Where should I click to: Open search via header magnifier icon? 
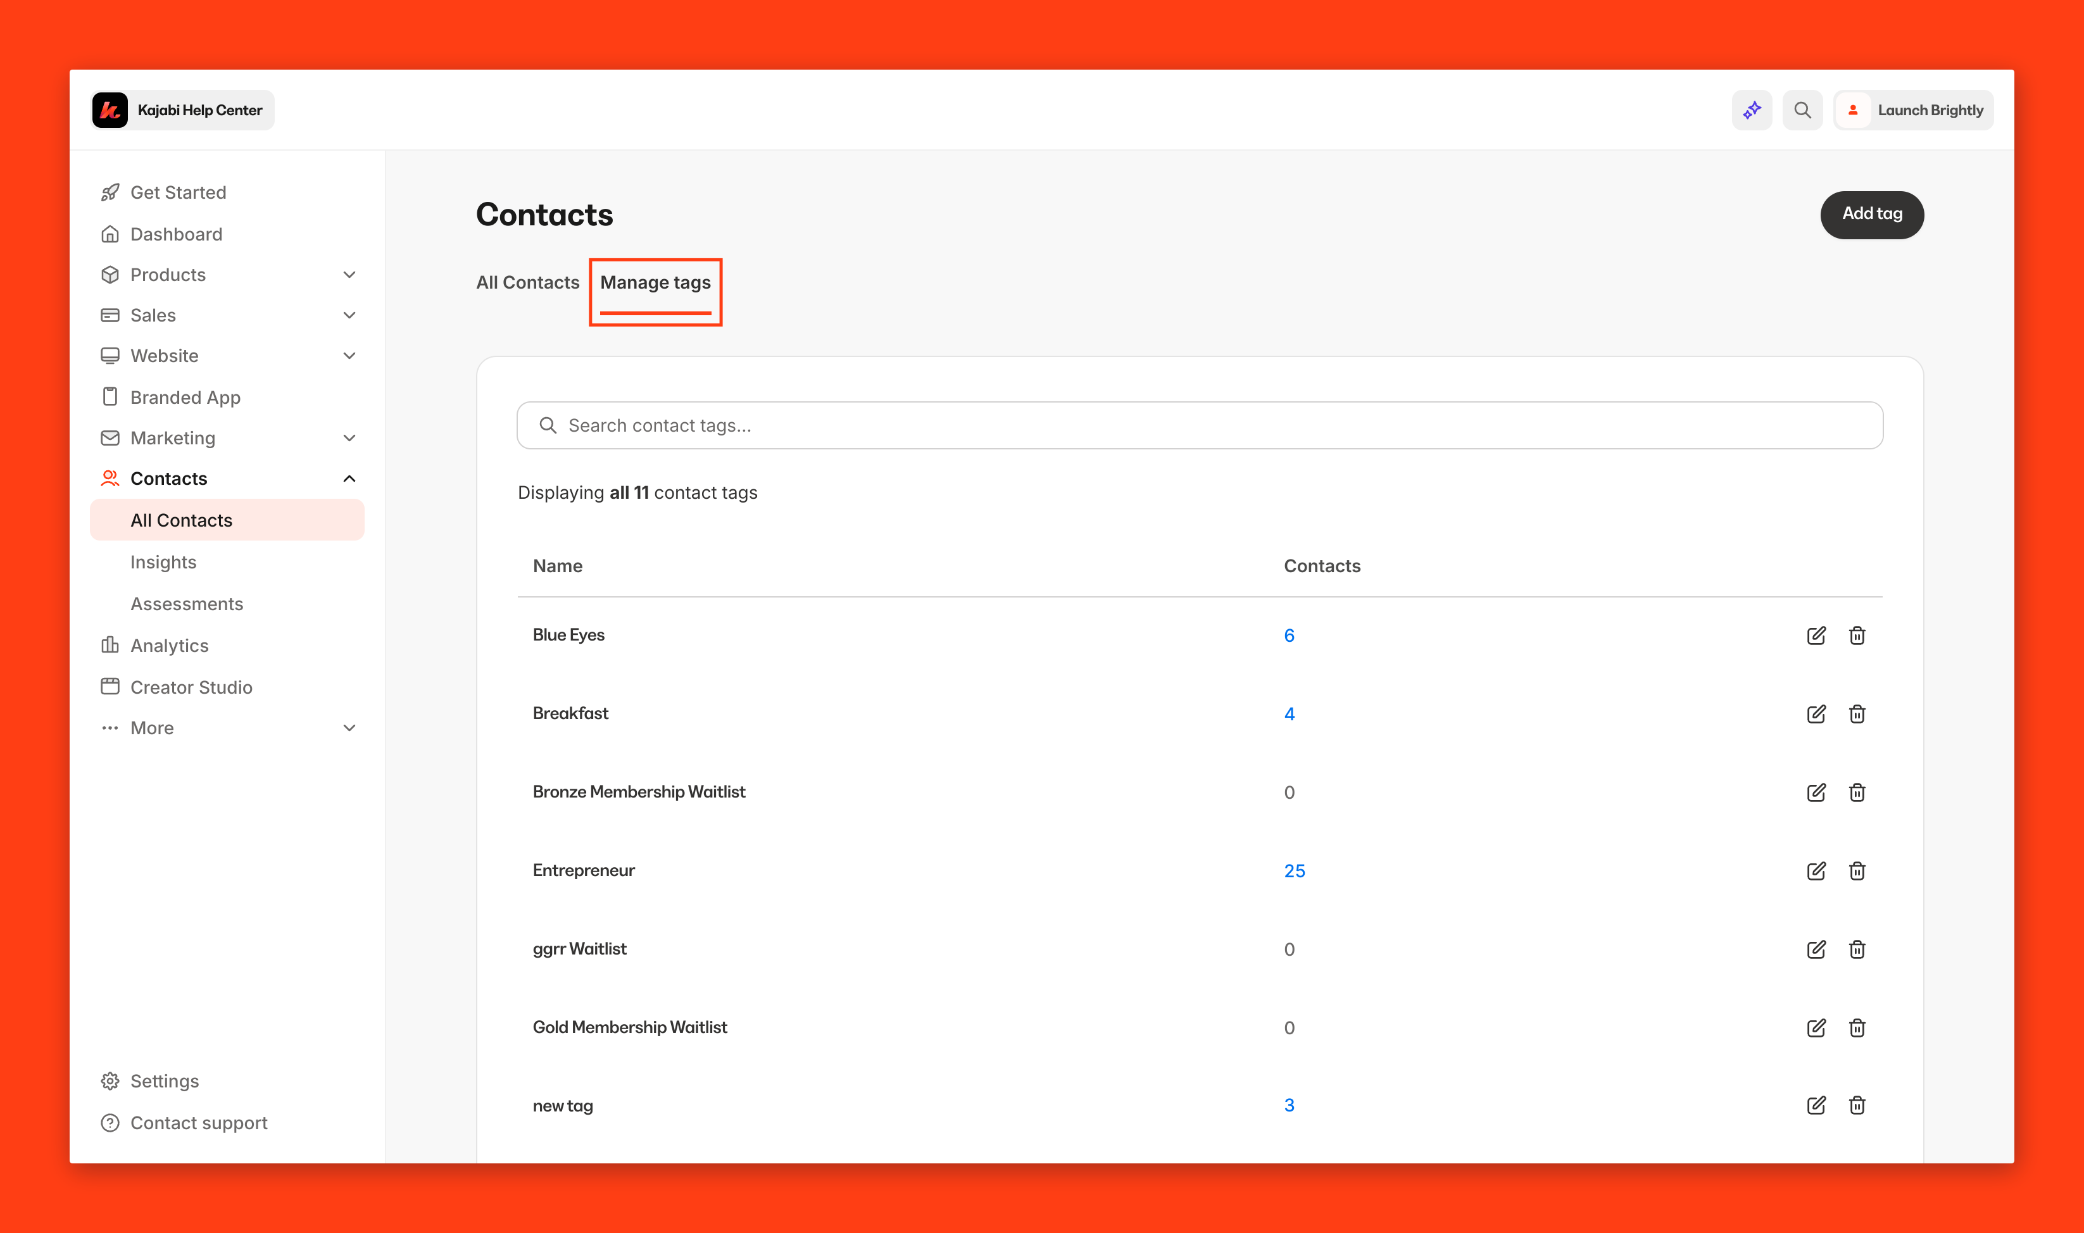1802,111
